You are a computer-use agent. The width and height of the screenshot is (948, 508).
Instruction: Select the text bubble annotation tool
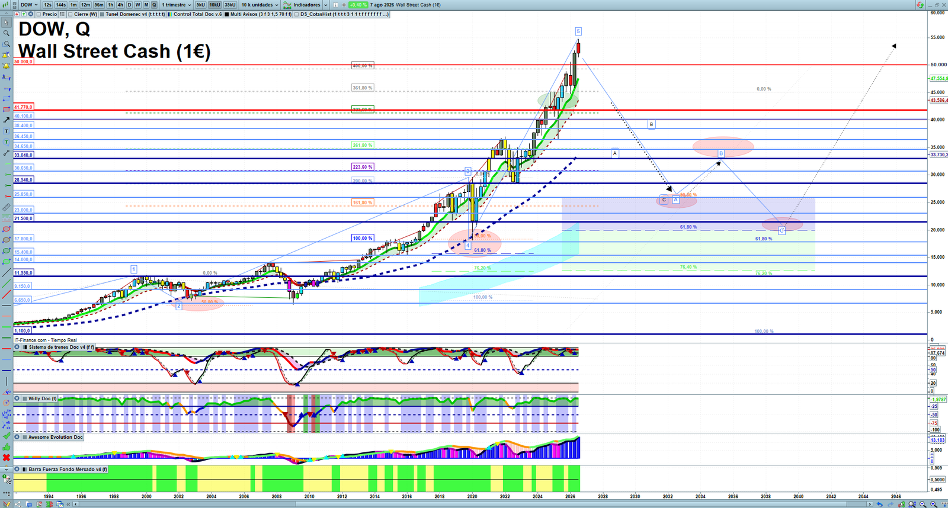coord(7,142)
